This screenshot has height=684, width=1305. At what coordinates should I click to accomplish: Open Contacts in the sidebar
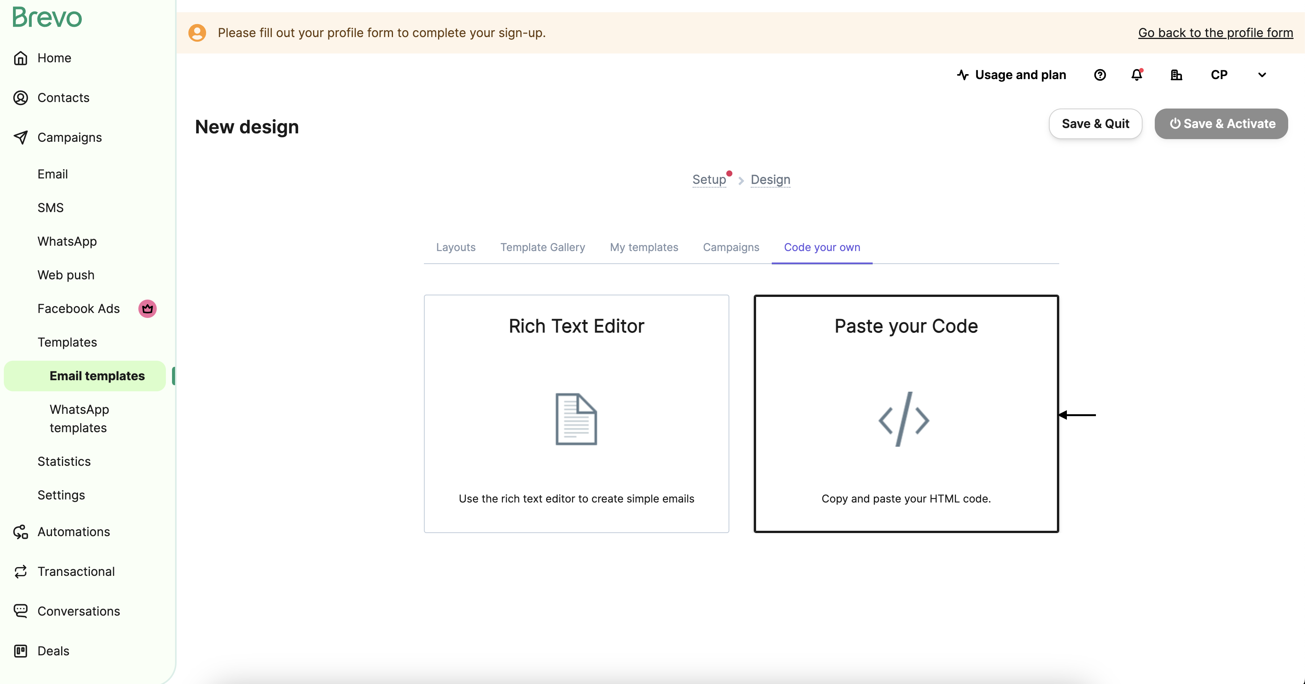[x=63, y=98]
